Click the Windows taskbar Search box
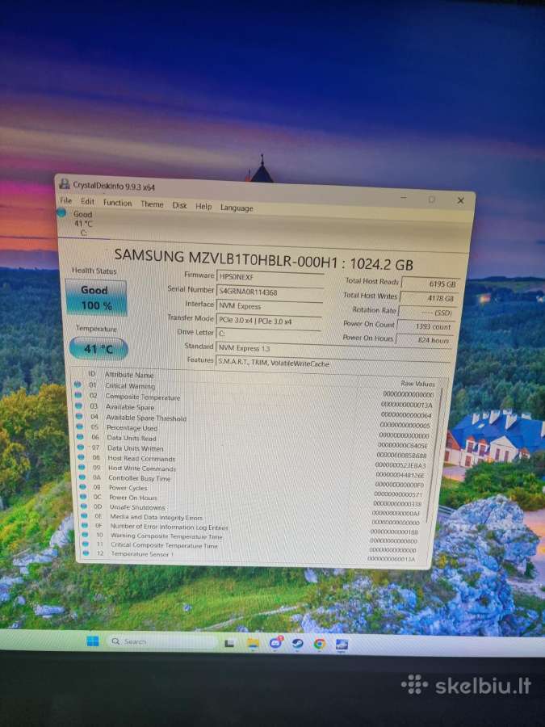 click(162, 641)
